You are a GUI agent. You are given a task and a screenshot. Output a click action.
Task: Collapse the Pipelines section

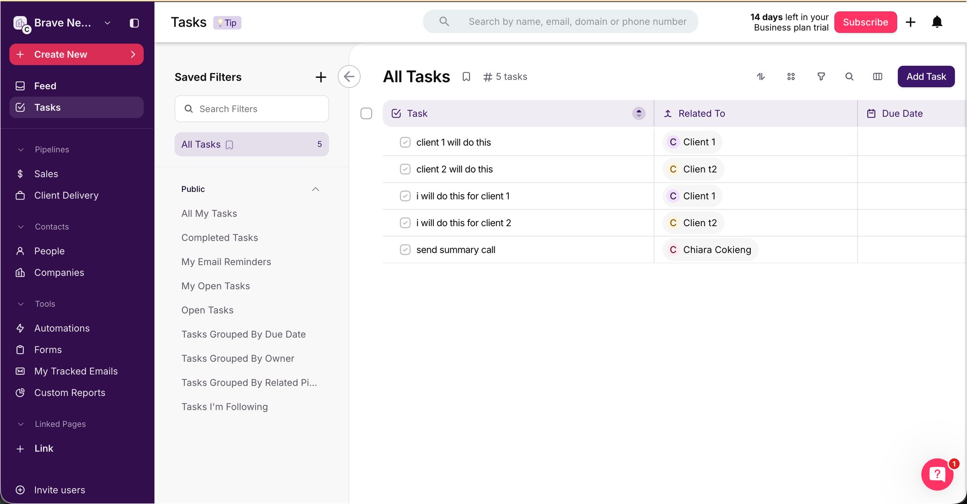(21, 150)
